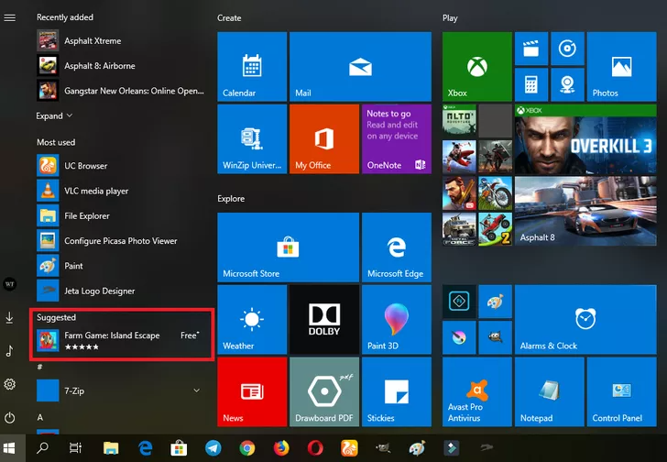Open the Drawboard PDF tile

(324, 391)
